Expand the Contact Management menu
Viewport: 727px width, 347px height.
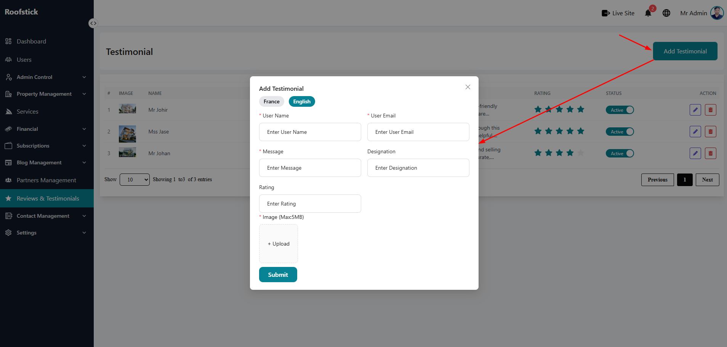pos(46,216)
